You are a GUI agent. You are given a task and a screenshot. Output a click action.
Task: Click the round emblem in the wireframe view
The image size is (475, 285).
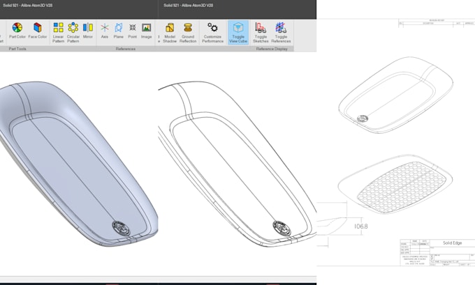pos(282,228)
